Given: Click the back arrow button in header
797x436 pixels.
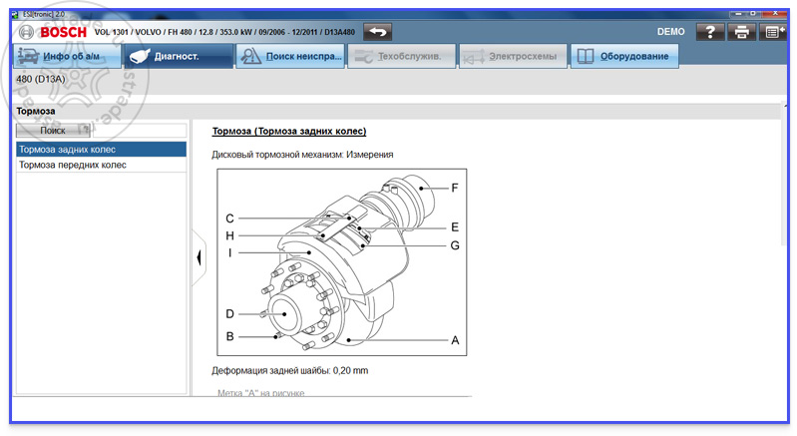Looking at the screenshot, I should pos(377,32).
